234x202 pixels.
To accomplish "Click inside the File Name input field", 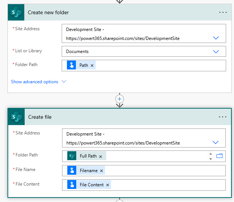I will click(164, 171).
